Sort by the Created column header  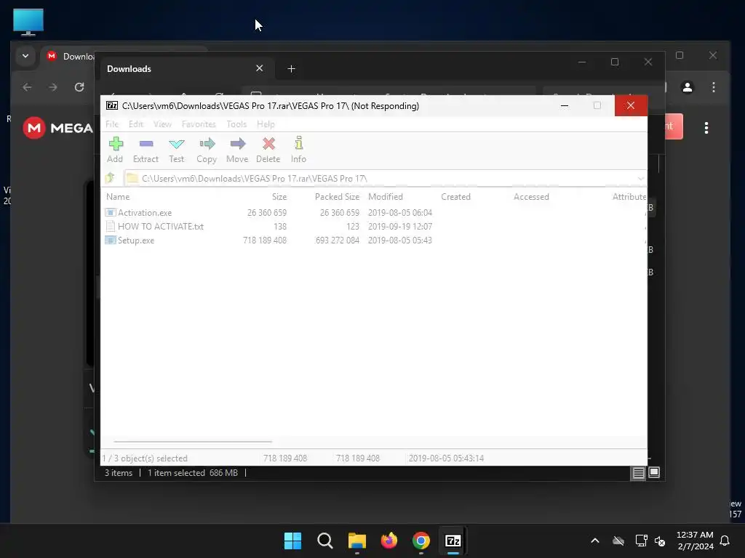coord(455,196)
